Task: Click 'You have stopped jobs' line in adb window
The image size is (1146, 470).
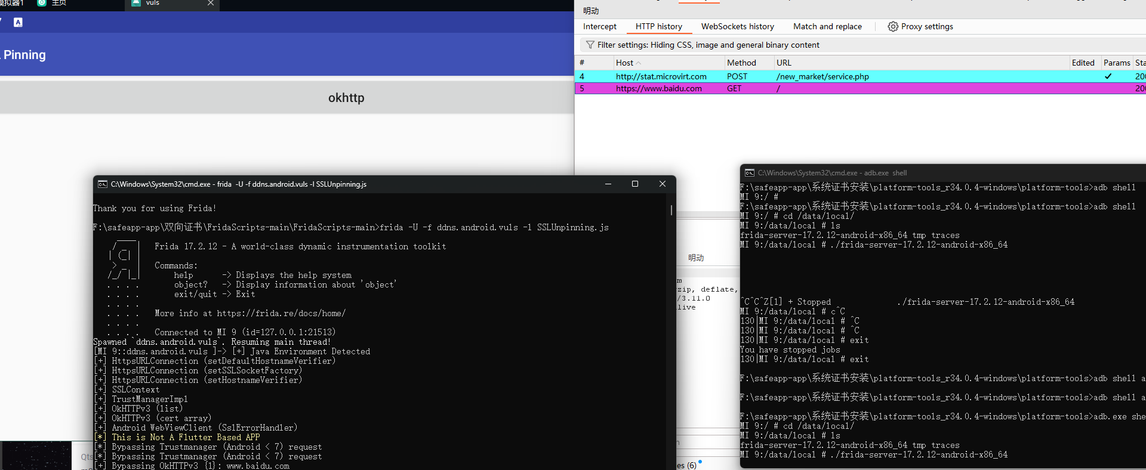Action: [x=790, y=350]
